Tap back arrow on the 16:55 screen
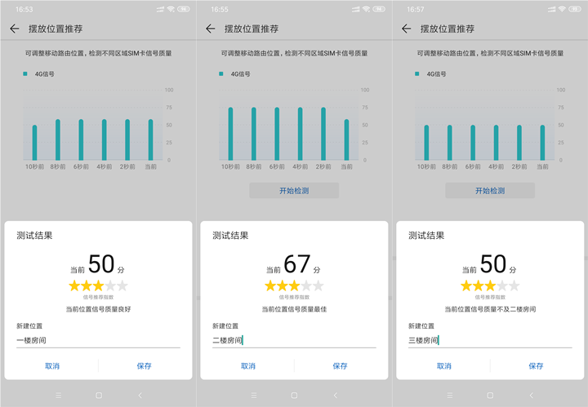The width and height of the screenshot is (588, 407). tap(210, 29)
